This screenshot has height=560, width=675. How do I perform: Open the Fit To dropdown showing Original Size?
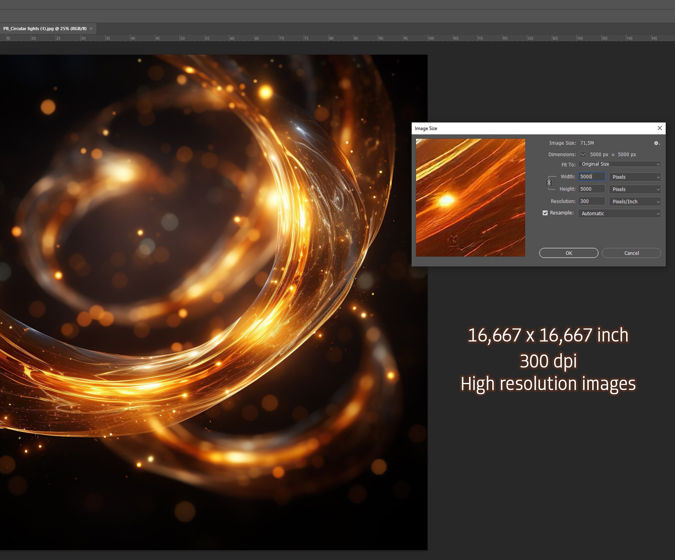coord(619,164)
